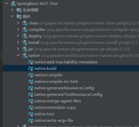This screenshot has height=127, width=139.
Task: Expand the 生命周期 folder
Action: pos(12,10)
